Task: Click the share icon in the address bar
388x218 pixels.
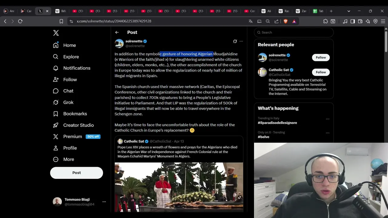Action: coord(276,21)
